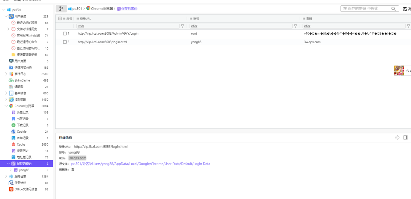Open ShimCache entry icon
Screen dimensions: 411x199
coord(11,80)
